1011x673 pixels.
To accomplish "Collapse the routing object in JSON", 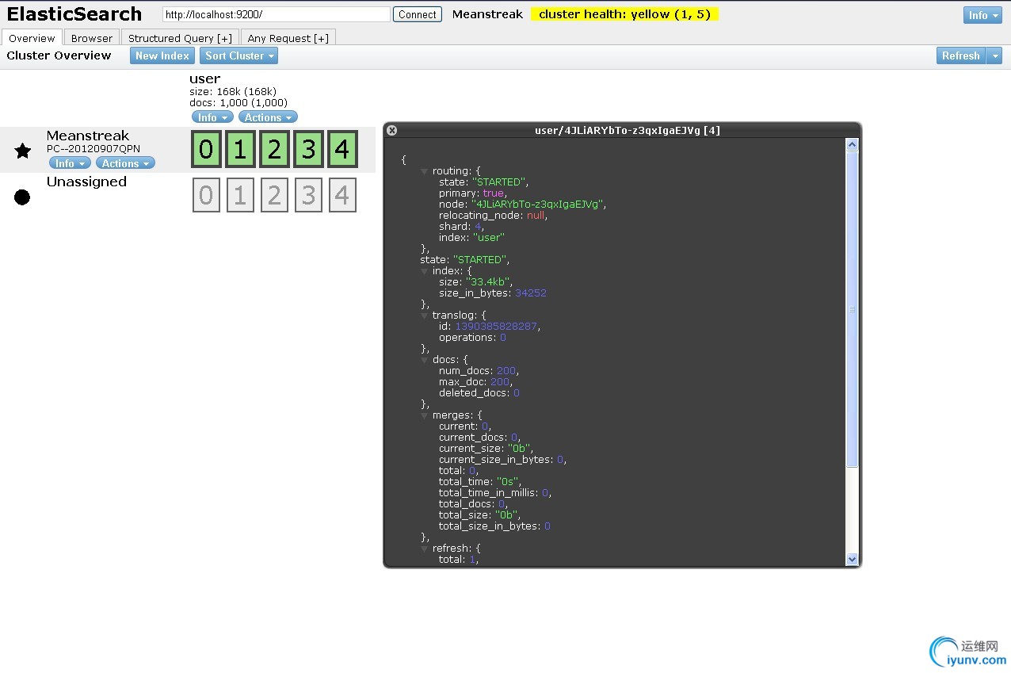I will click(x=425, y=171).
